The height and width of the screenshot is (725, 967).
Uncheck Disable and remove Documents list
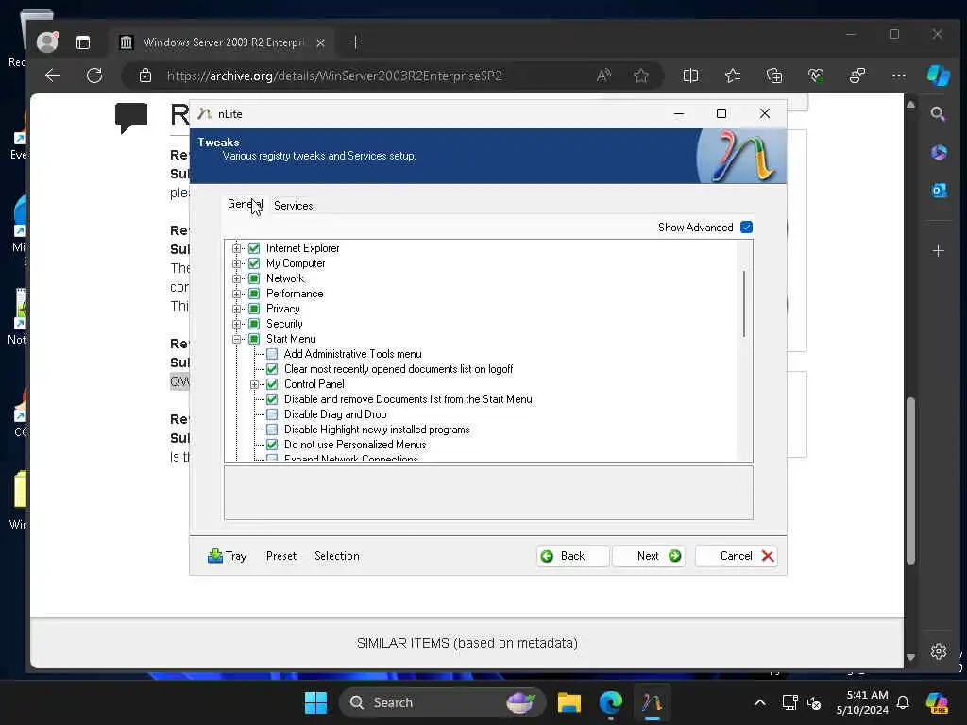click(272, 399)
